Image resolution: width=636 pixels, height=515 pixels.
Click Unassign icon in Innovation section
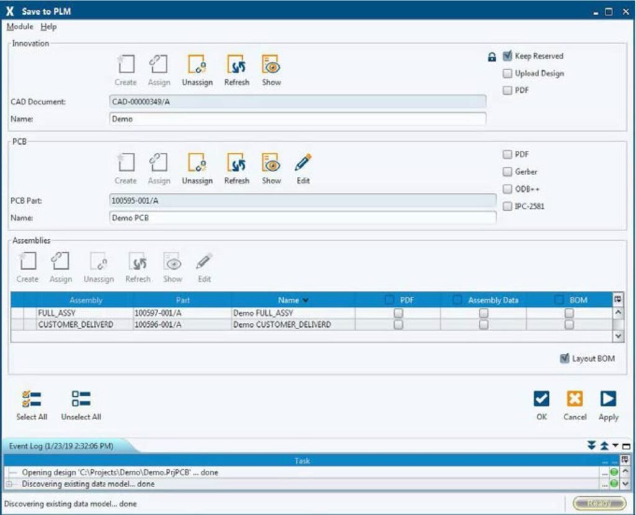coord(197,65)
